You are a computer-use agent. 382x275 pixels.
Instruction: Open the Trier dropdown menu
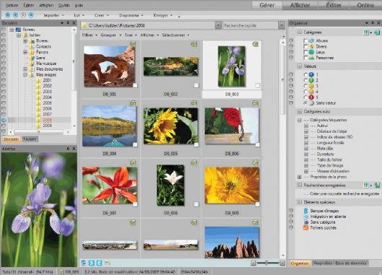[x=130, y=35]
